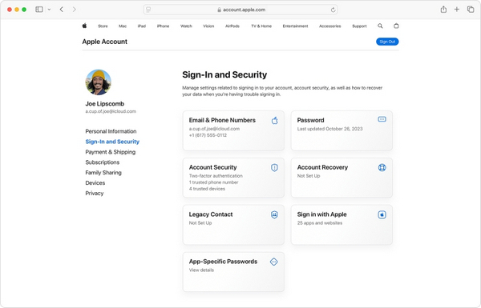
Task: Open the iPad menu item
Action: click(x=142, y=26)
